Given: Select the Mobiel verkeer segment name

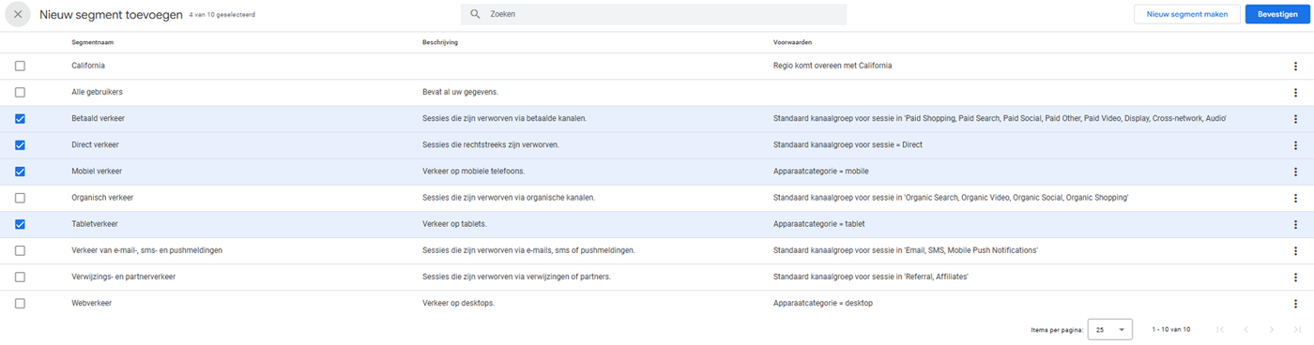Looking at the screenshot, I should 97,172.
